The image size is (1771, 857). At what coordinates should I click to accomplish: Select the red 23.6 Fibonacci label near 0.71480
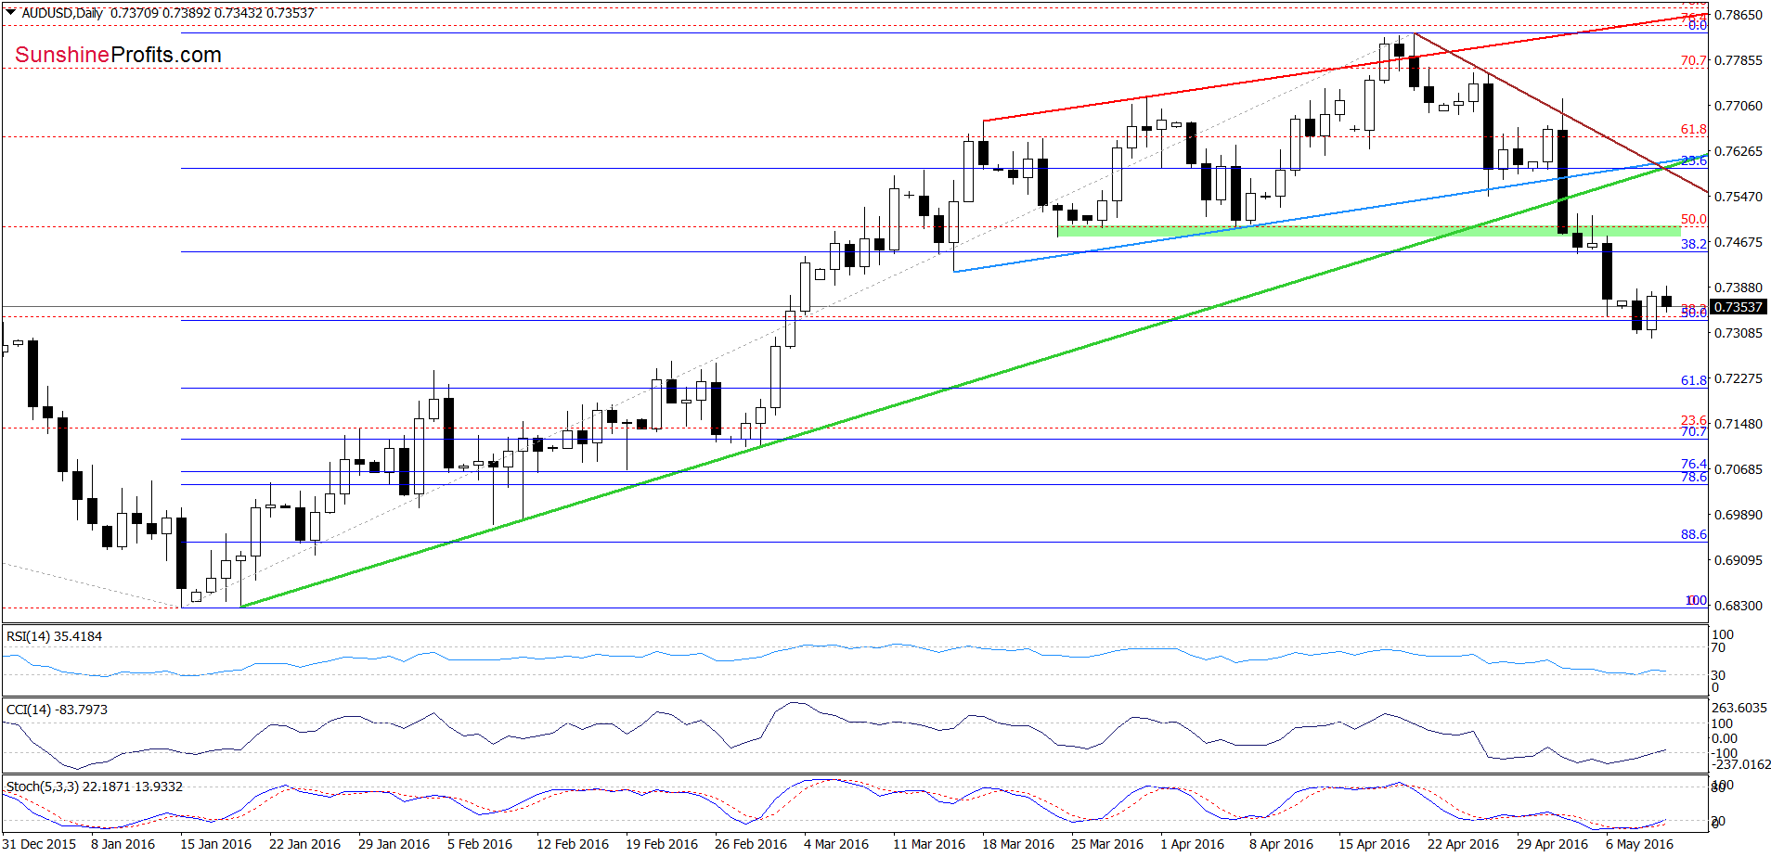click(1694, 420)
